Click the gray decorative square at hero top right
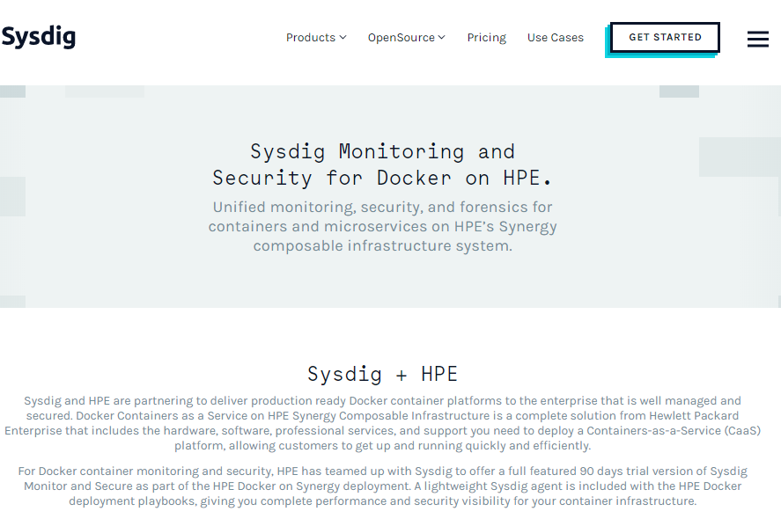This screenshot has width=781, height=526. coord(679,91)
